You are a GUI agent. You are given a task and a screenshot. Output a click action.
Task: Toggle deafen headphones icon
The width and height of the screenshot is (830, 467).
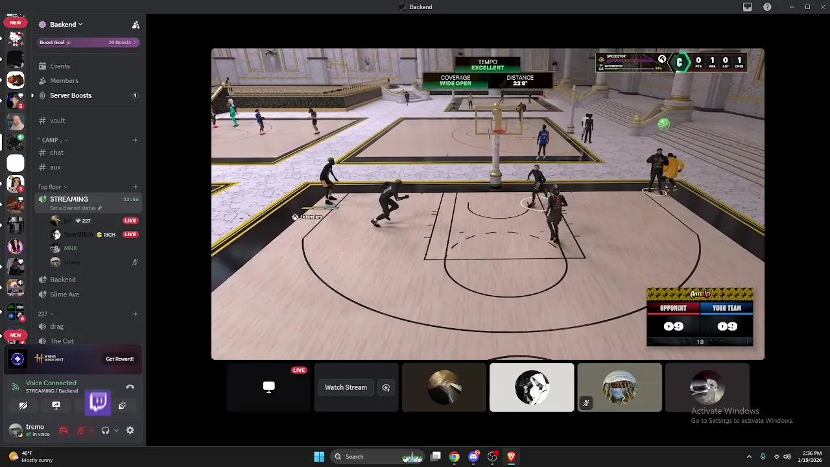click(105, 431)
